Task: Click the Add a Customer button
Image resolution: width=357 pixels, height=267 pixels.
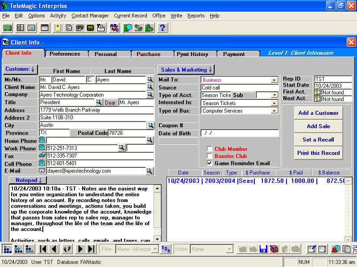Action: pyautogui.click(x=318, y=113)
